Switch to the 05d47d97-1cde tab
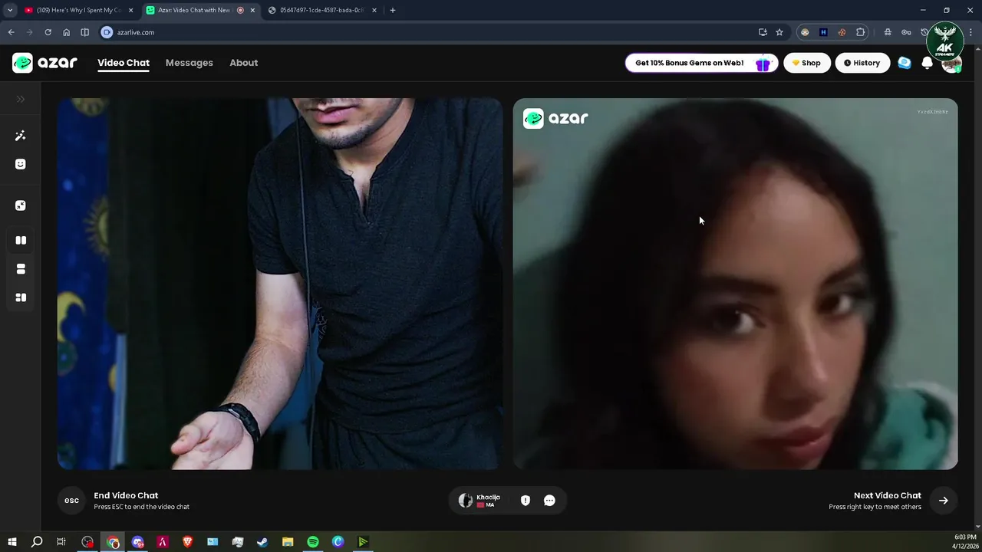Viewport: 982px width, 552px height. point(322,10)
